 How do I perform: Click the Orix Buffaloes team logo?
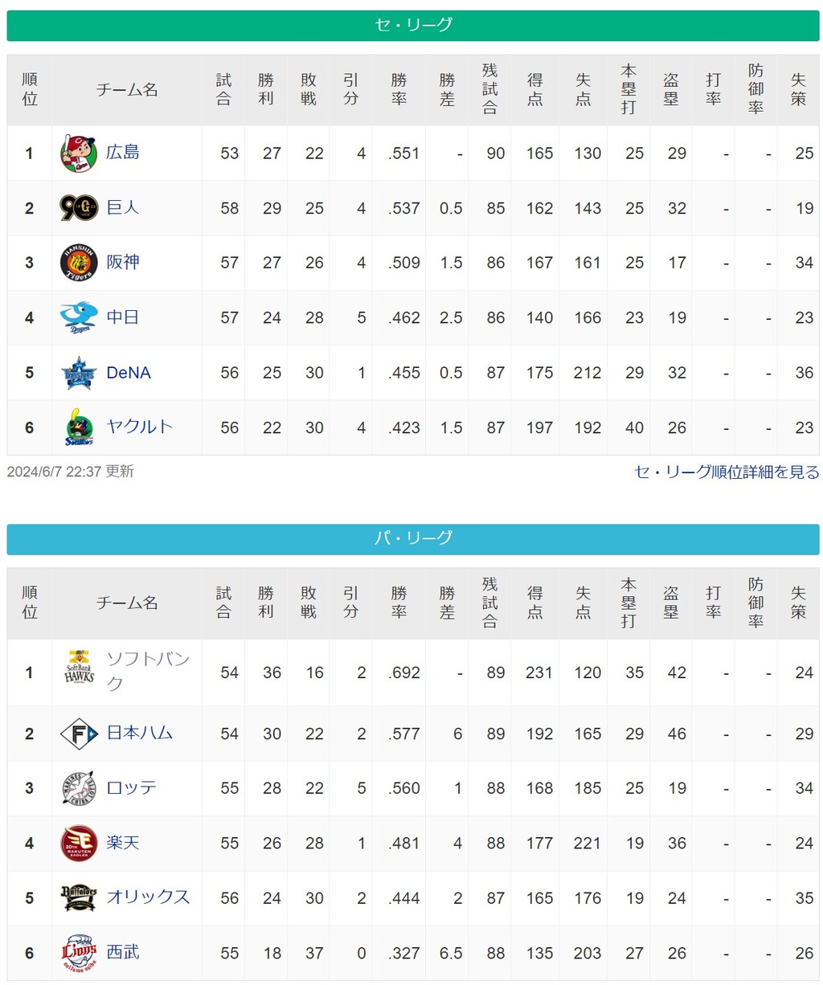[x=79, y=898]
